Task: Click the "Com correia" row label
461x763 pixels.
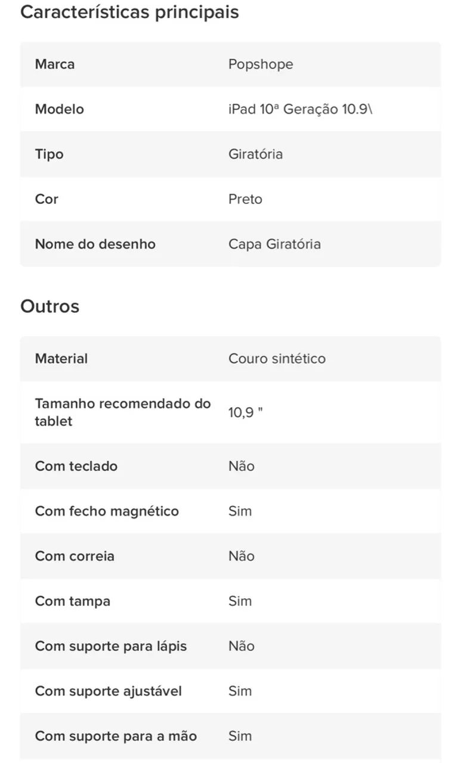Action: (x=75, y=556)
